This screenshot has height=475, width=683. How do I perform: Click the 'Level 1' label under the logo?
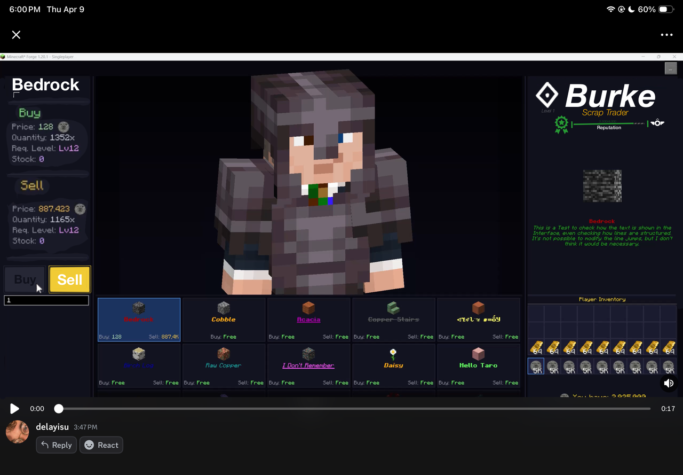(548, 111)
